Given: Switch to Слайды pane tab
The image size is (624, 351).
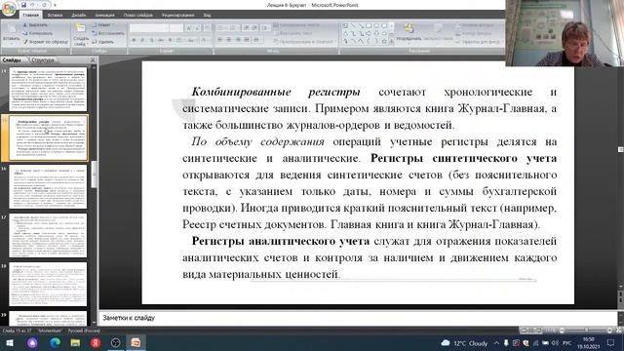Looking at the screenshot, I should [12, 60].
